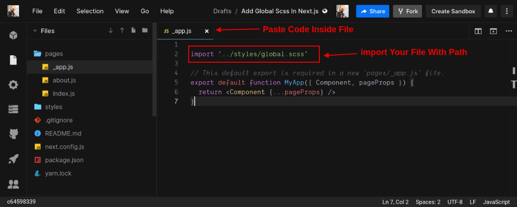Screen dimensions: 517x207
Task: Select the _app.js editor tab
Action: [185, 31]
